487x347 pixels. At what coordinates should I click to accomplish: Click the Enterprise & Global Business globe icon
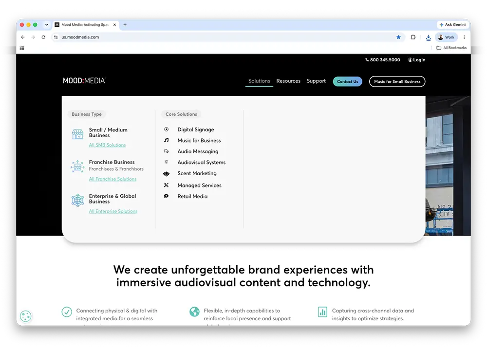click(77, 200)
